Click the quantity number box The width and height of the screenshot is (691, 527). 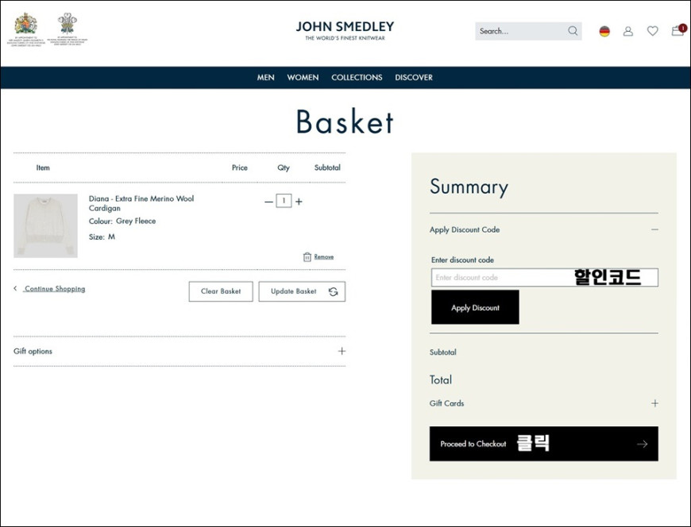284,201
